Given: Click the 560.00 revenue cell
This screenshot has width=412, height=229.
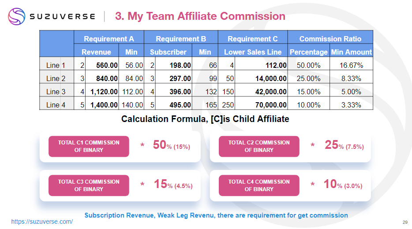Looking at the screenshot, I should tap(107, 65).
